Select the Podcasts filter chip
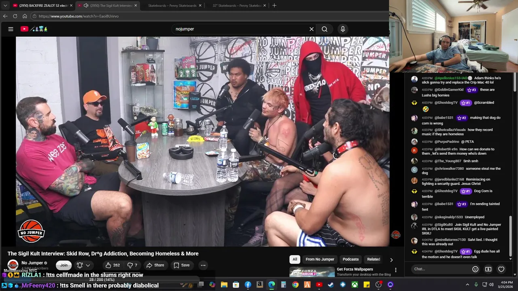Screen dimensions: 518x291 click(x=350, y=259)
